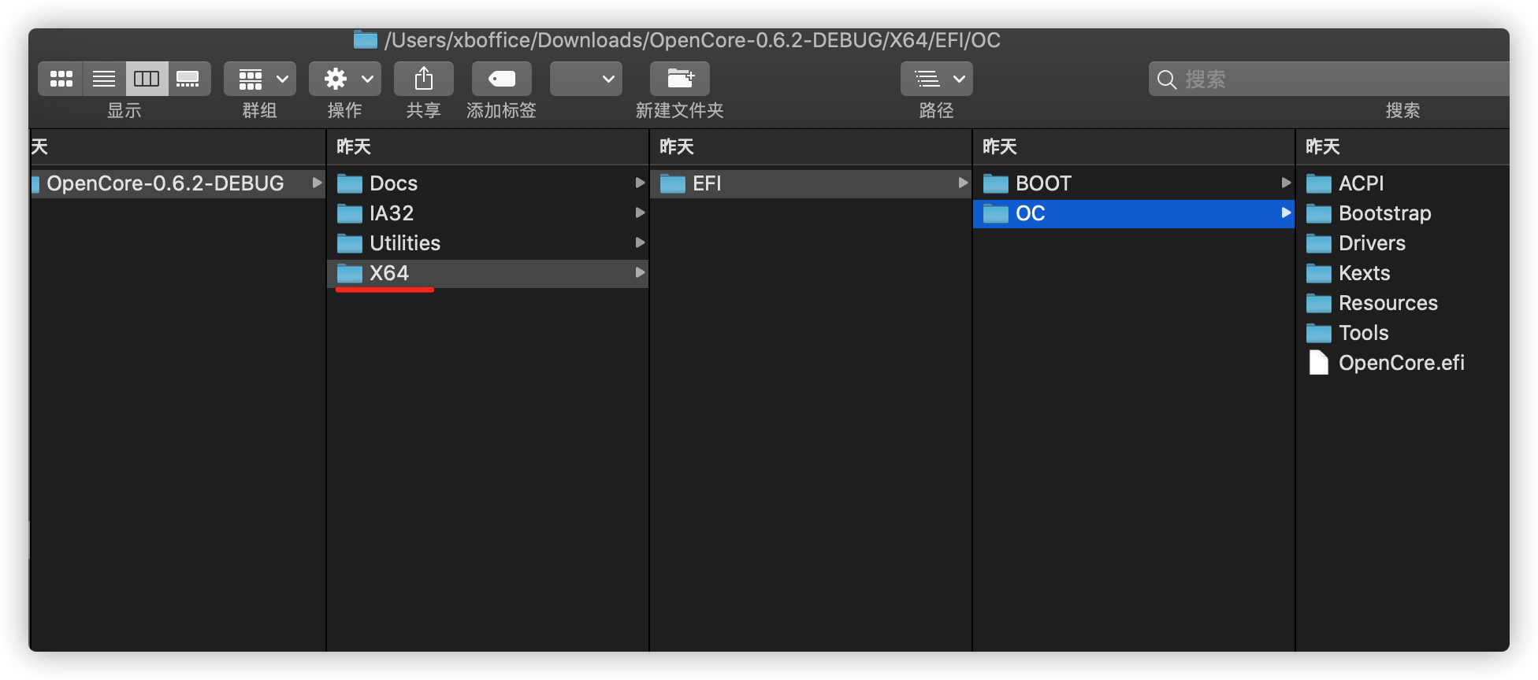Open the gear action menu
1538x680 pixels.
click(x=345, y=79)
